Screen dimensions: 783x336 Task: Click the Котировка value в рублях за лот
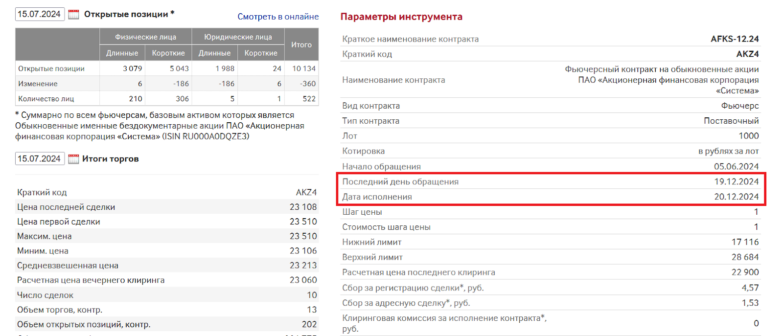(x=728, y=151)
